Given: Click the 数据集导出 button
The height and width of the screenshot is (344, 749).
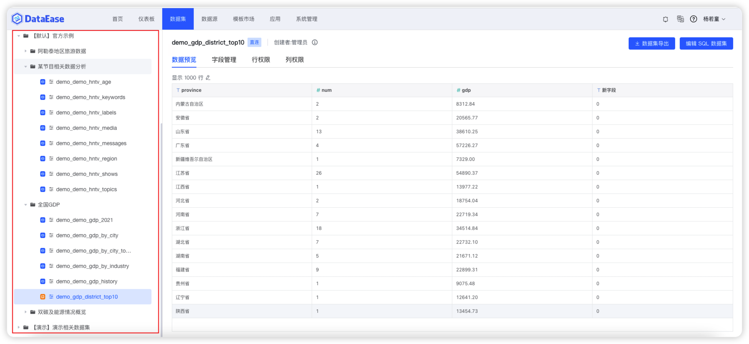Looking at the screenshot, I should click(652, 43).
